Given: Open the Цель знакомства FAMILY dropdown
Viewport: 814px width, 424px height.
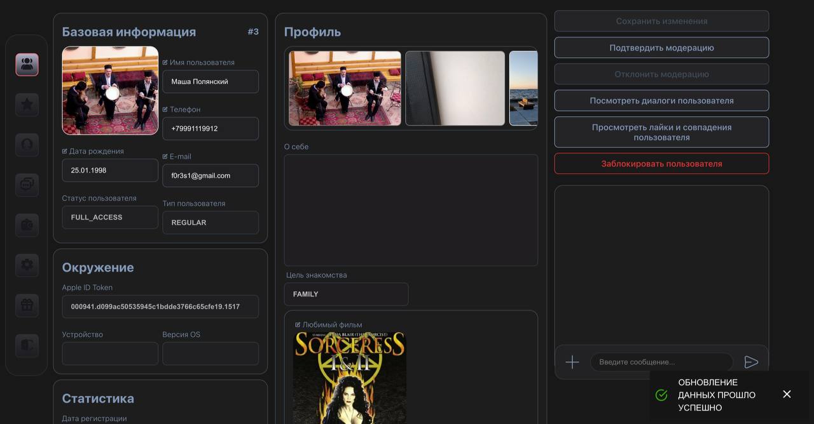Looking at the screenshot, I should (346, 295).
